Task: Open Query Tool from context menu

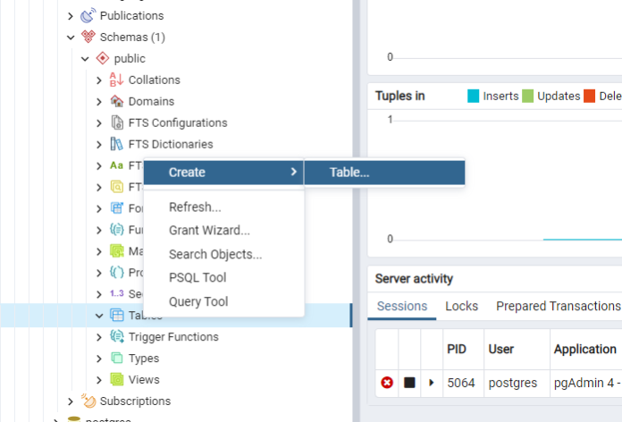Action: [x=223, y=301]
